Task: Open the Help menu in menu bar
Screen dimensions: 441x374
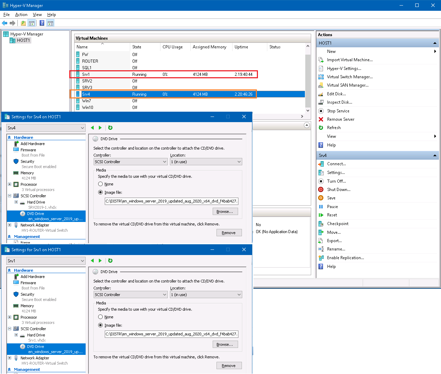Action: point(52,15)
